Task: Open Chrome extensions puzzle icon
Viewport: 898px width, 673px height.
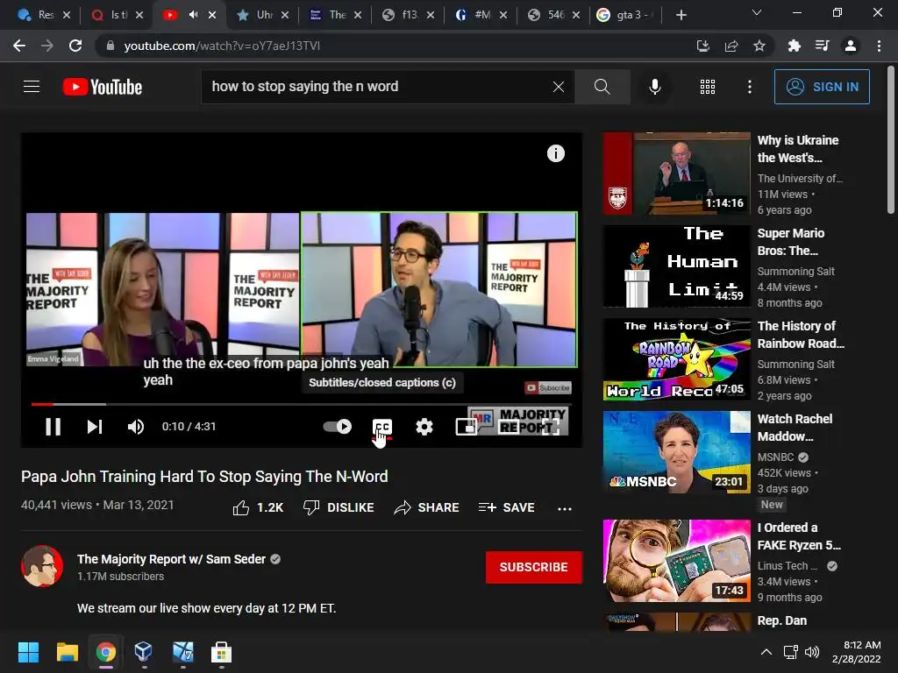Action: 794,46
